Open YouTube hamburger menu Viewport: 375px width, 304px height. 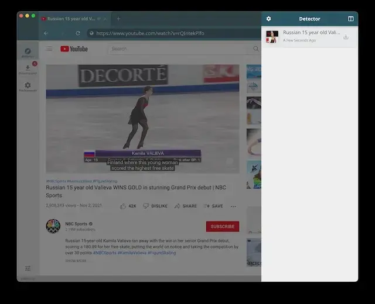pos(49,49)
